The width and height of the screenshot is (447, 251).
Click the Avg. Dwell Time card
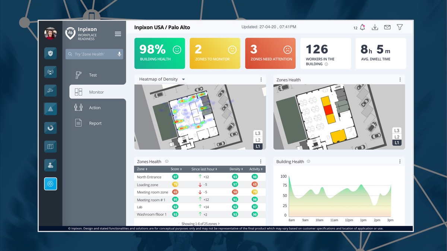coord(381,54)
